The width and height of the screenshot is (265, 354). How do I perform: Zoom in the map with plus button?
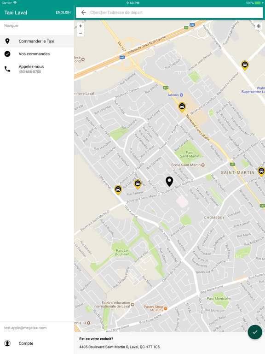(81, 26)
